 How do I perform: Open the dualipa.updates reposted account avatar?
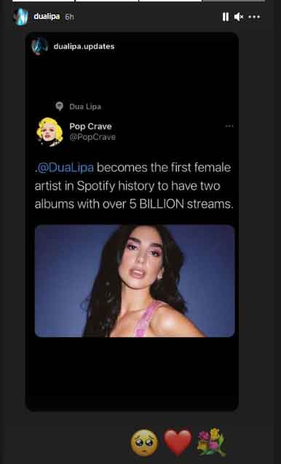(x=39, y=46)
